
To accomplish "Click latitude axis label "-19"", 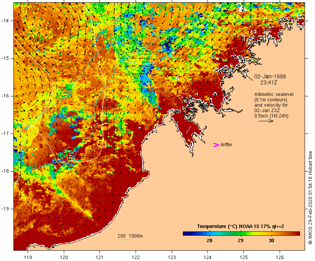I will point(5,209).
